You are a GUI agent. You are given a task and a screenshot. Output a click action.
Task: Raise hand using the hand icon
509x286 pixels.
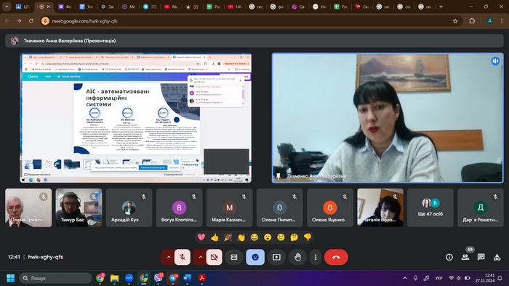pyautogui.click(x=297, y=257)
